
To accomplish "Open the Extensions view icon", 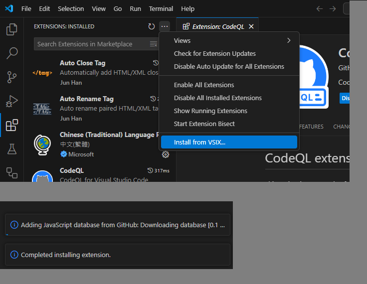I will point(11,125).
